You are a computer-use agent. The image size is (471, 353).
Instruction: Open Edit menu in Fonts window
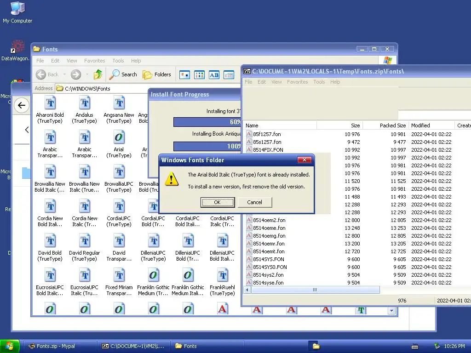(55, 61)
